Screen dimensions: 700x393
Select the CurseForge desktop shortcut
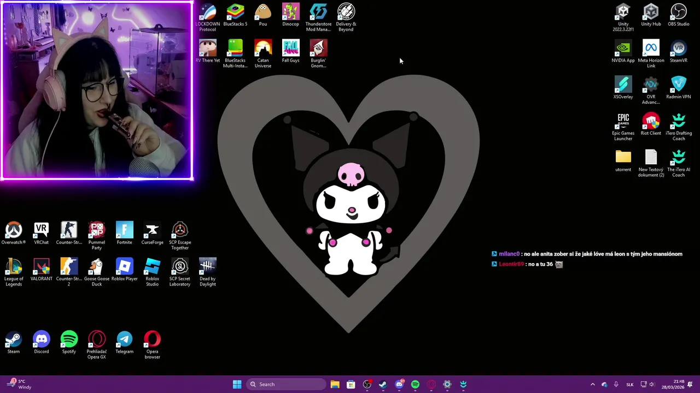pos(152,233)
